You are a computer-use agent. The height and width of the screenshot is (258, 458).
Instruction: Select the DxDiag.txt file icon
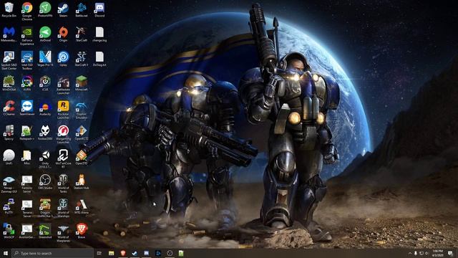tap(99, 59)
